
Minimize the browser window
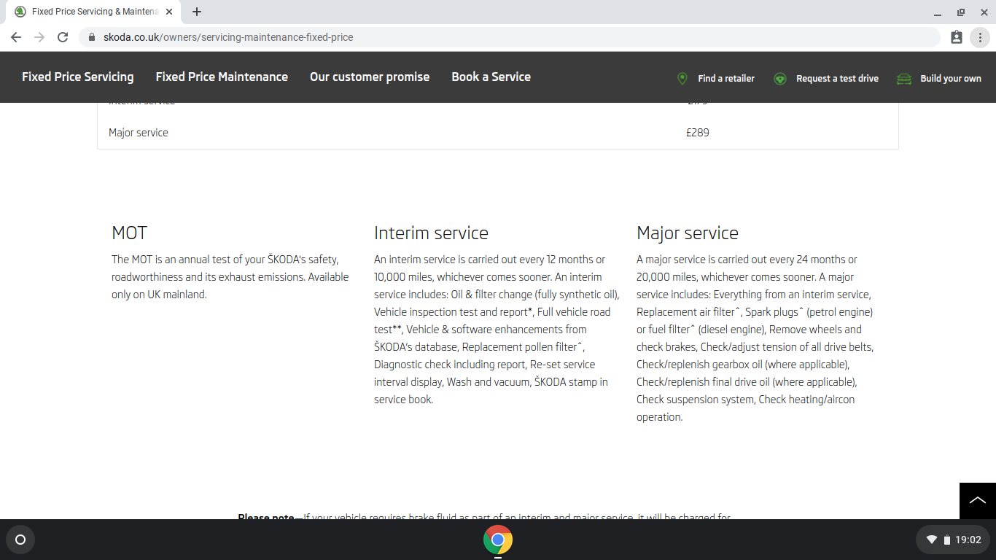[x=938, y=12]
